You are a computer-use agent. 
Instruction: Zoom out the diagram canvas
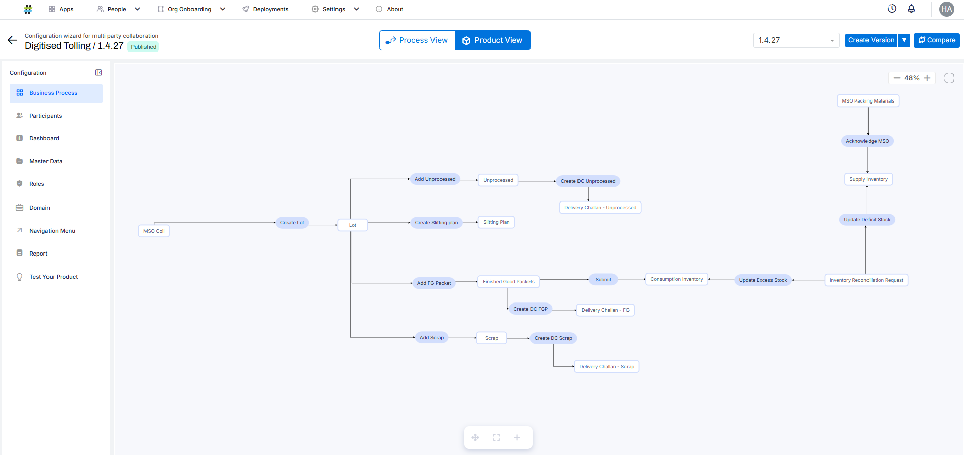click(897, 78)
